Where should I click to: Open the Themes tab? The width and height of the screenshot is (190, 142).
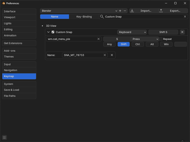tap(19, 57)
